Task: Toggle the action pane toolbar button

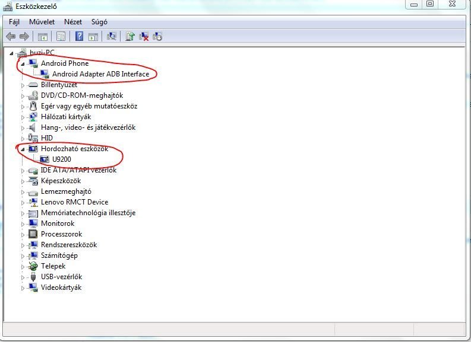Action: click(93, 37)
